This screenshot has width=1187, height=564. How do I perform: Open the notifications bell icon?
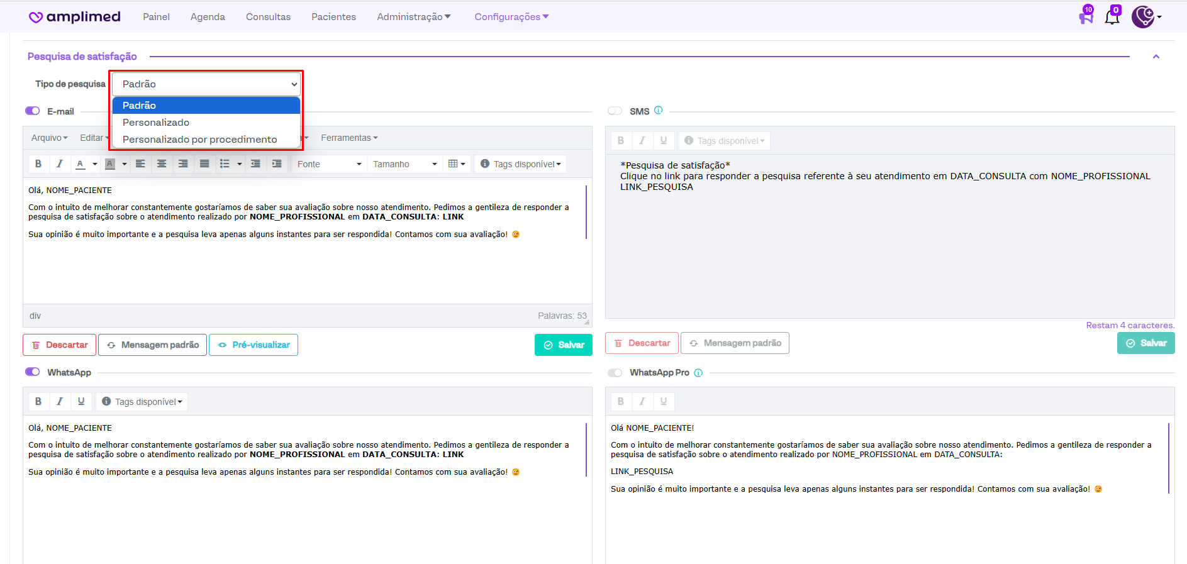(x=1112, y=17)
